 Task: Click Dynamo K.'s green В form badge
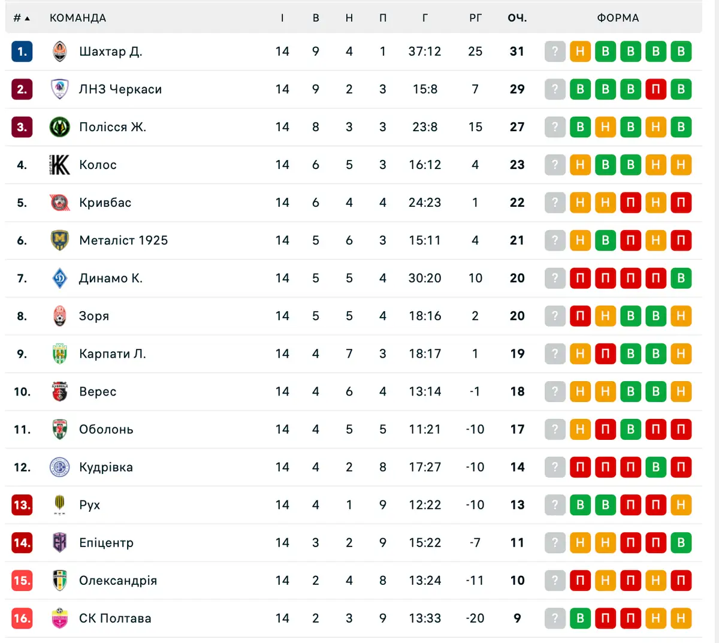point(681,278)
